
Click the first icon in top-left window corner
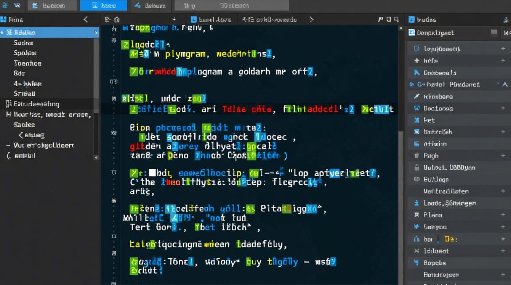[x=5, y=5]
